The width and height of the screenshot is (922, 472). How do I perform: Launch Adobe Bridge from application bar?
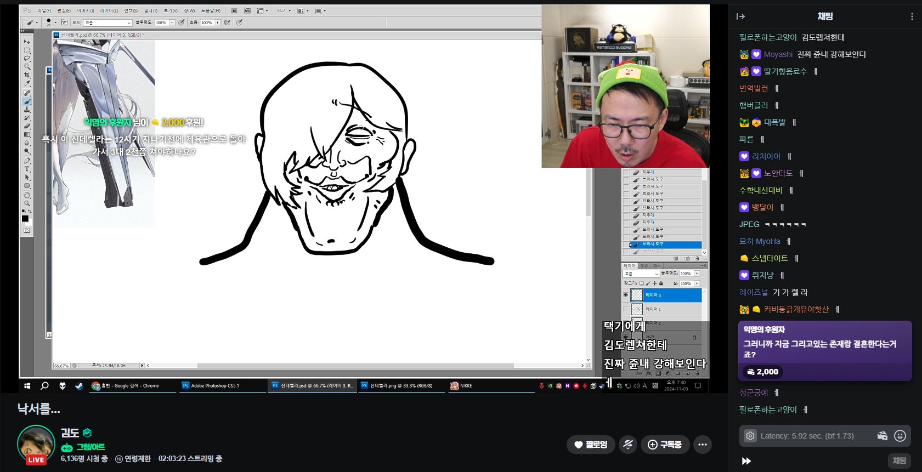(234, 10)
